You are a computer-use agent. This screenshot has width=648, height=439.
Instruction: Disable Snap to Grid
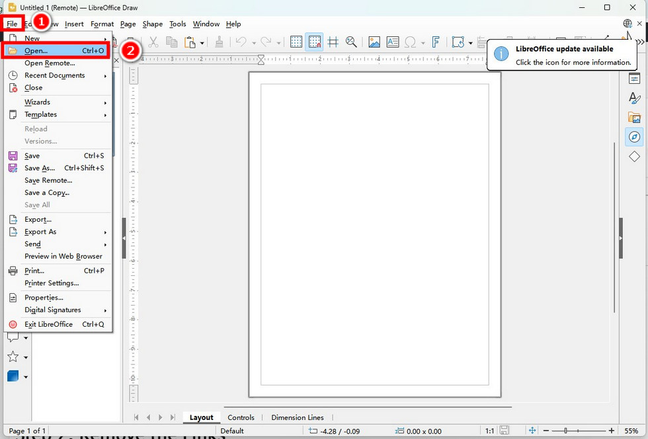[315, 42]
